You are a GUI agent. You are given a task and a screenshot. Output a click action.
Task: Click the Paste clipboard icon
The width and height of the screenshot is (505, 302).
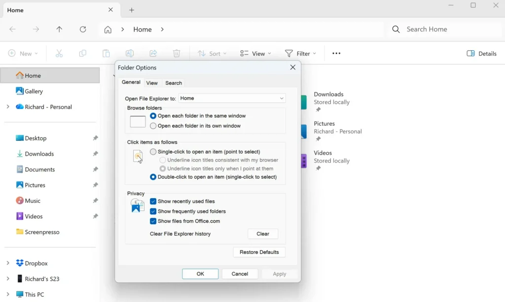pyautogui.click(x=107, y=53)
